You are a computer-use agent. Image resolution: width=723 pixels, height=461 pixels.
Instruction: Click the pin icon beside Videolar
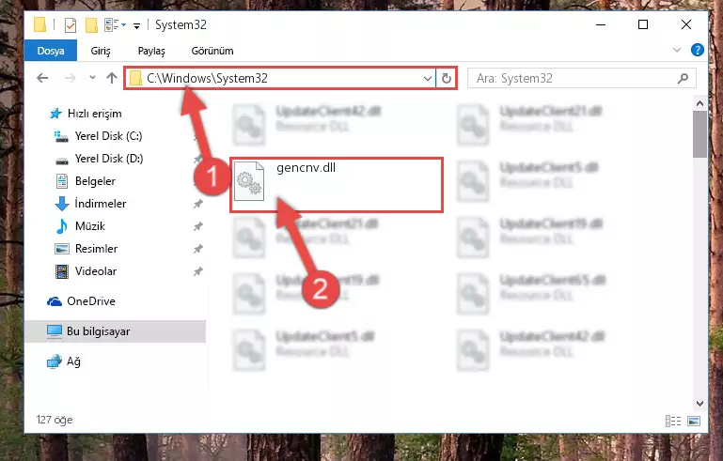(x=197, y=271)
